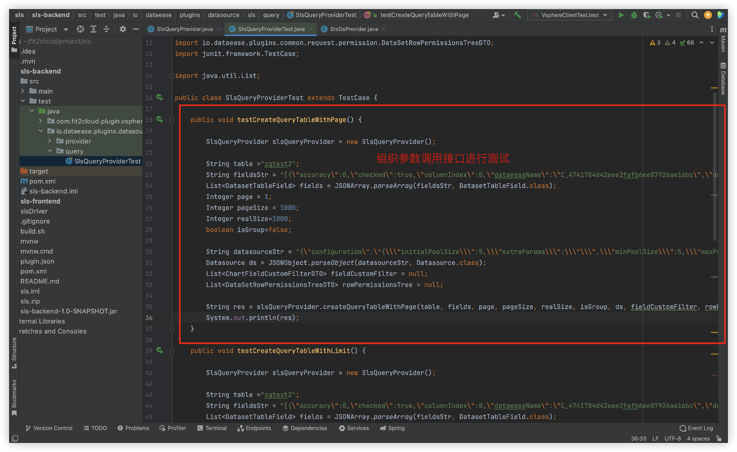737x452 pixels.
Task: Open Problems tool window
Action: [x=133, y=428]
